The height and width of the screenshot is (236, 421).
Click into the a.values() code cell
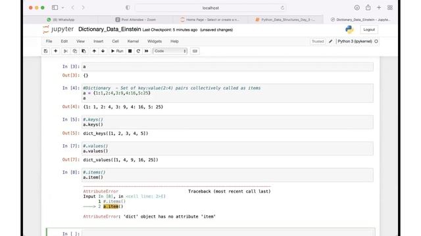pyautogui.click(x=228, y=148)
